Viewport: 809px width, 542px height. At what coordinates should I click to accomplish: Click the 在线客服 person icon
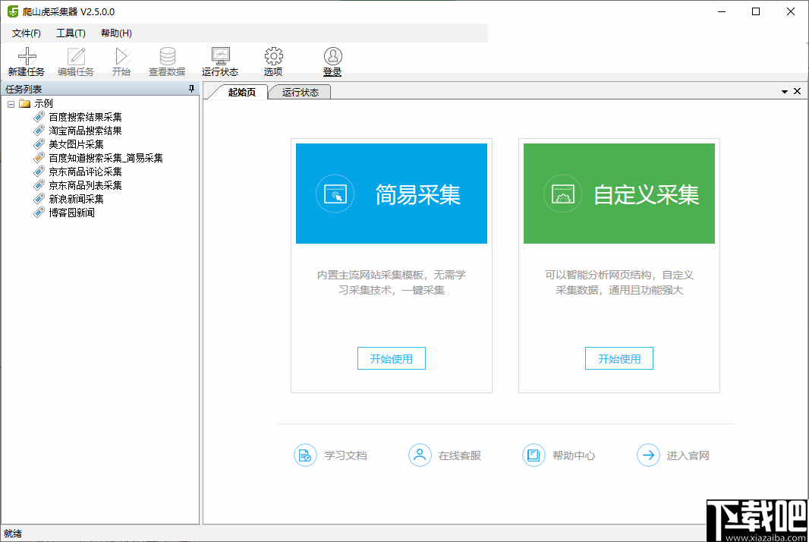pos(420,455)
